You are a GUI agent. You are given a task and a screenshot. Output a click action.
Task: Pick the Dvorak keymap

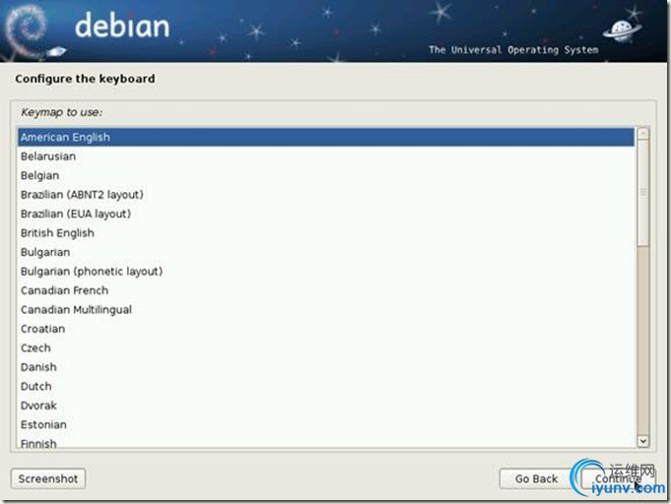pyautogui.click(x=326, y=406)
